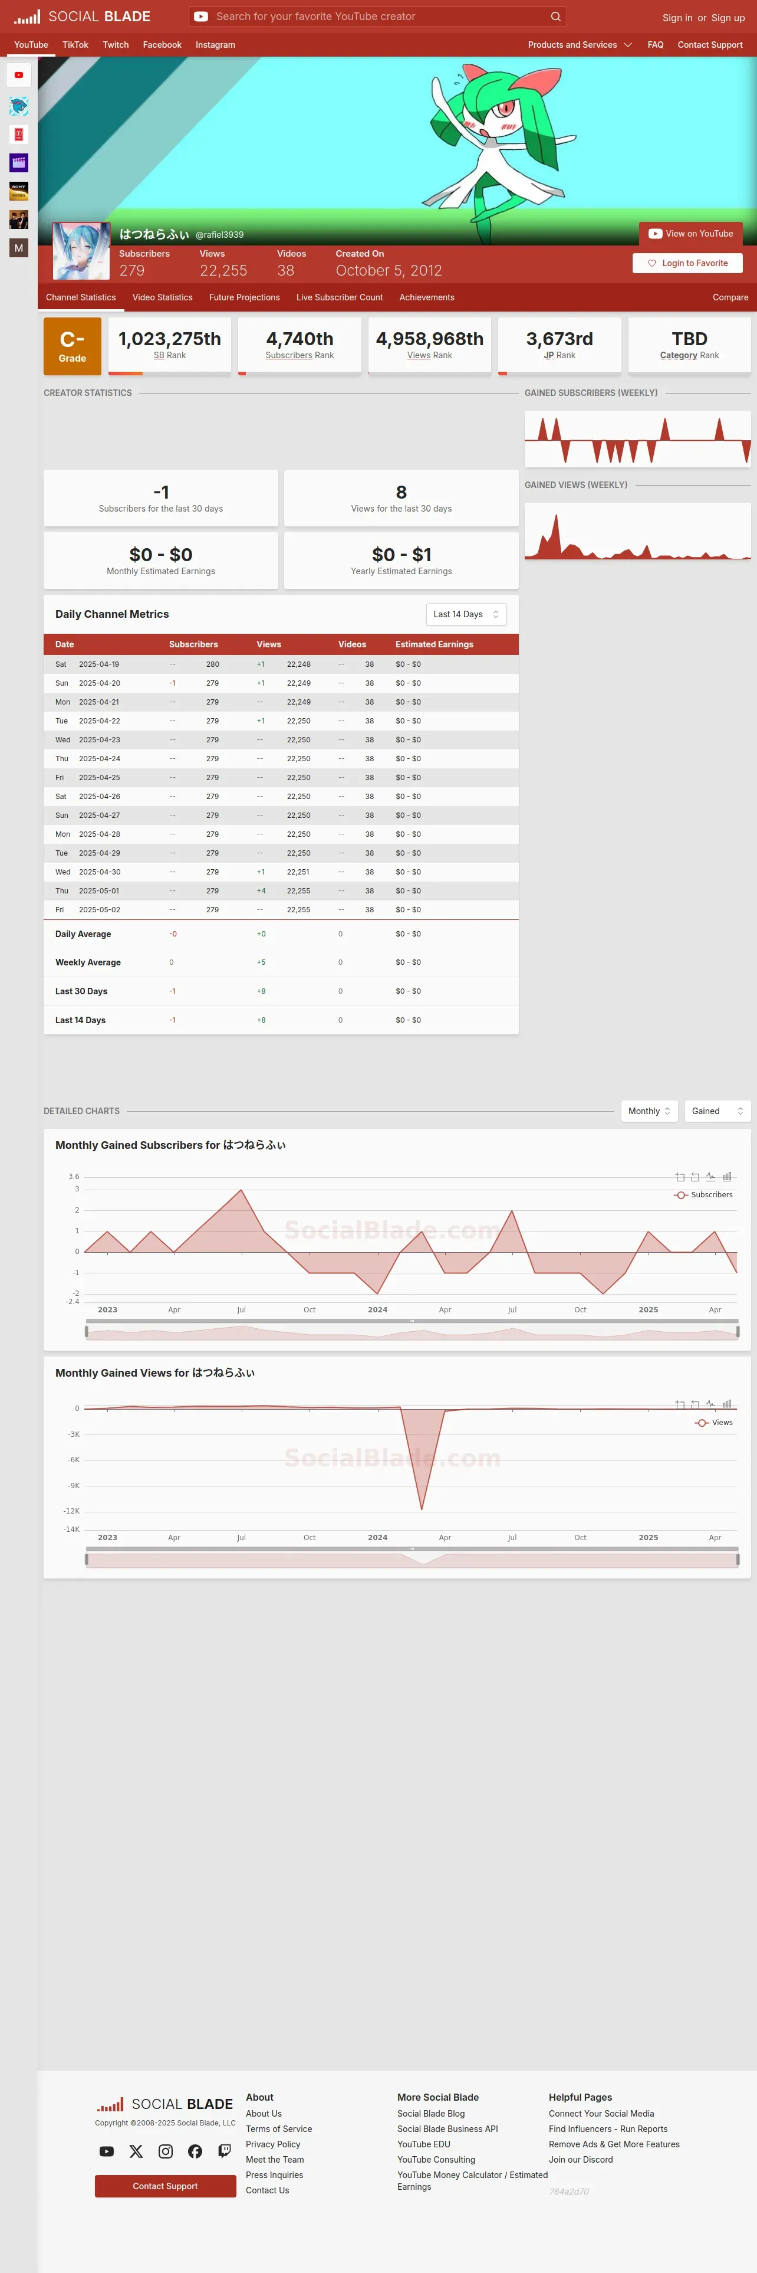Click the Gained Views weekly mini chart
The width and height of the screenshot is (757, 2273).
point(638,531)
